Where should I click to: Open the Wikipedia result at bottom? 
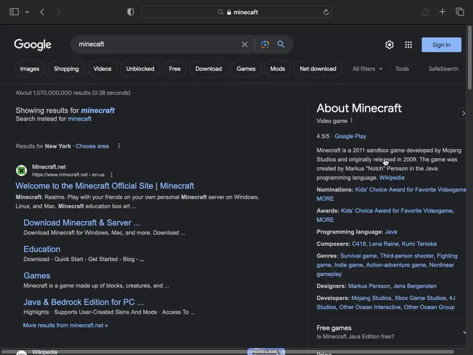click(x=45, y=352)
